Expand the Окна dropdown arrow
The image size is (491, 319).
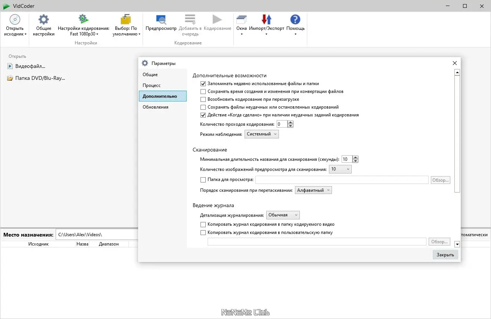point(242,35)
